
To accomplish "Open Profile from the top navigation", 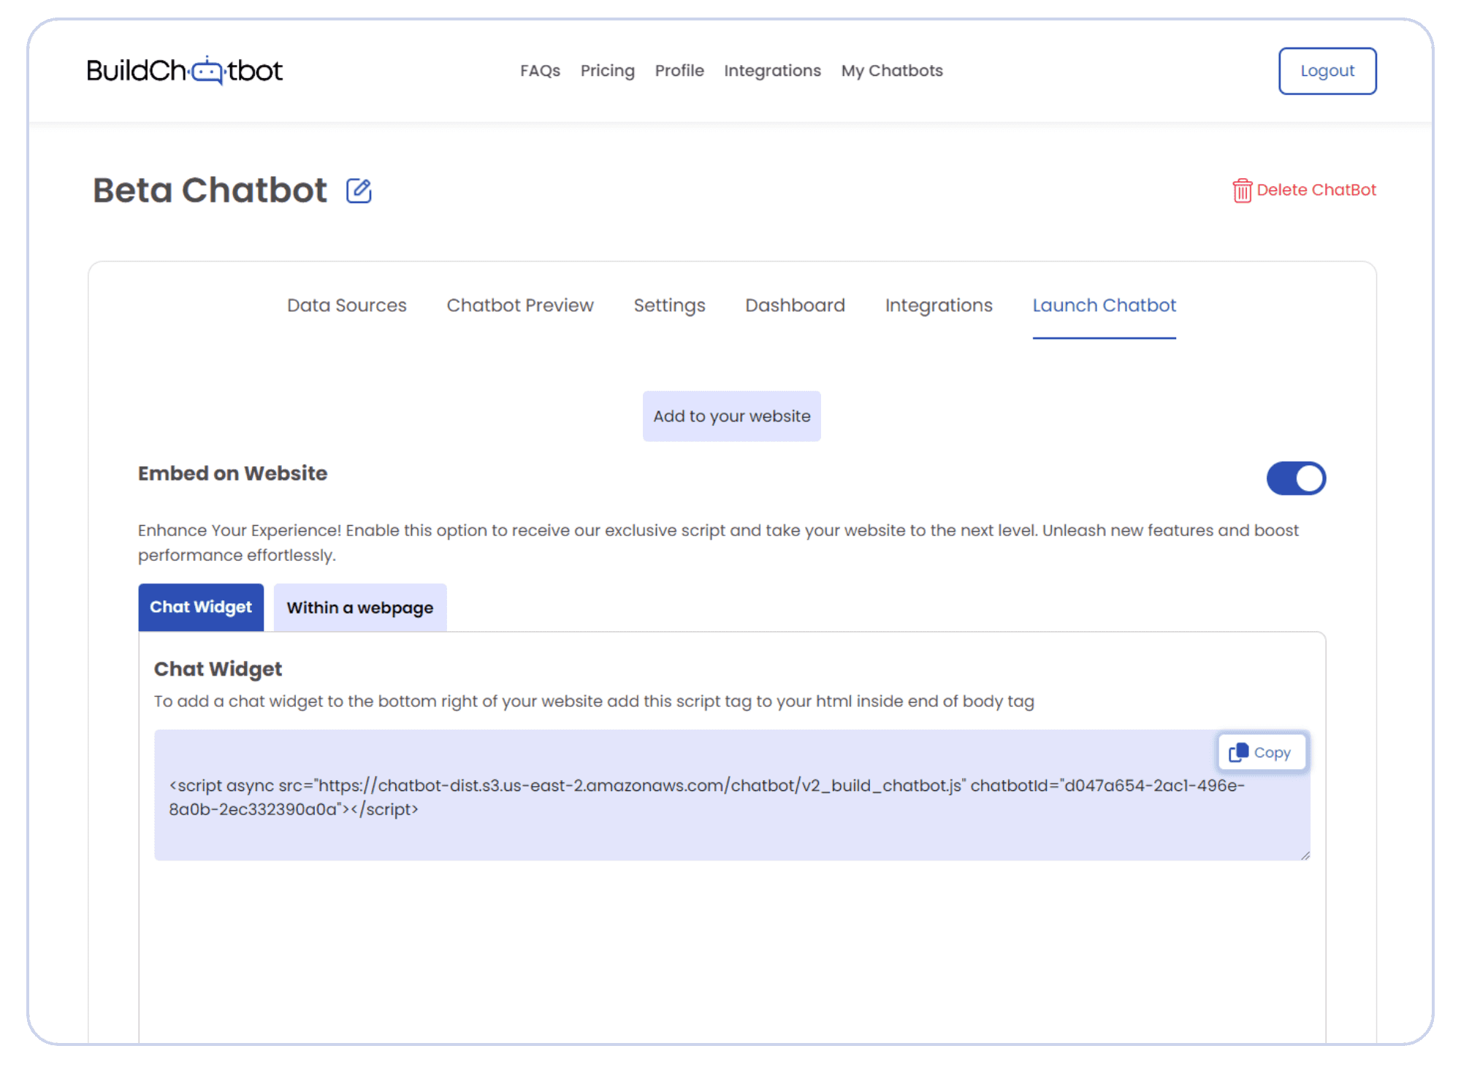I will coord(679,71).
